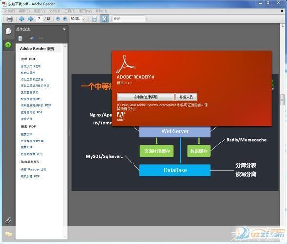This screenshot has width=287, height=244.
Task: Open the 查看附件 help link
Action: pyautogui.click(x=26, y=119)
